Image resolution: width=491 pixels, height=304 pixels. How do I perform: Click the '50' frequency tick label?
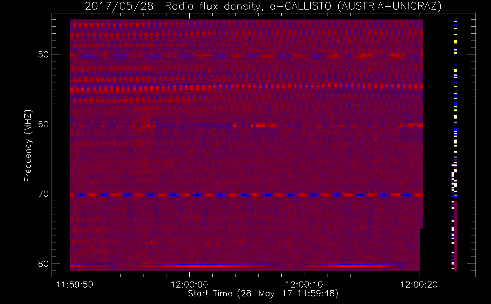pos(43,55)
